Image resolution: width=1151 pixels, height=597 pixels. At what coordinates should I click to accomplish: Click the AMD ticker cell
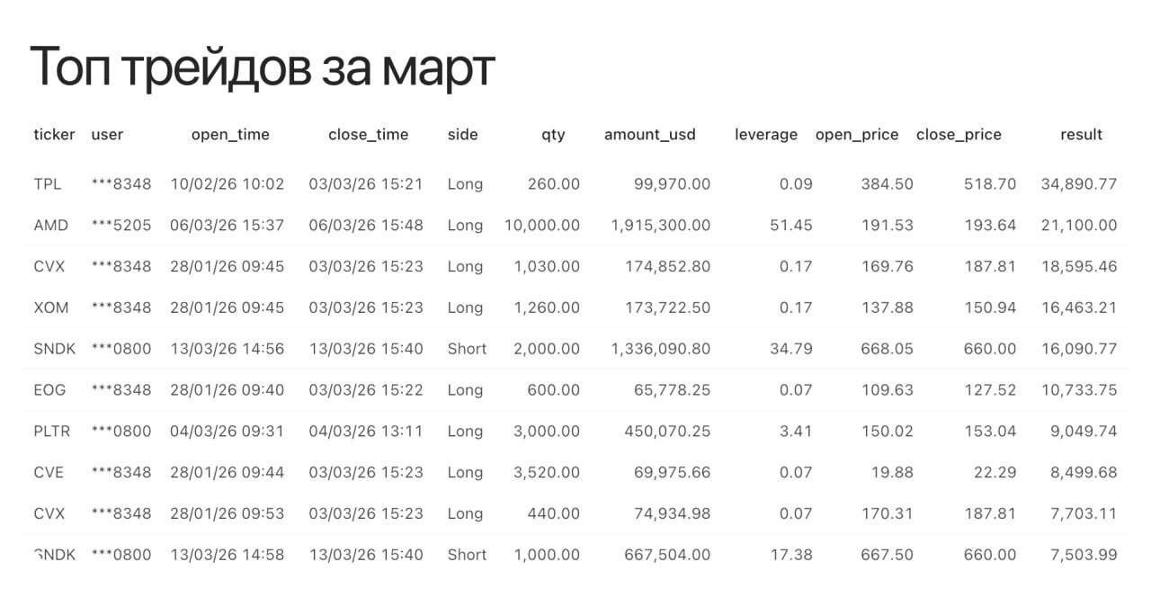tap(50, 226)
